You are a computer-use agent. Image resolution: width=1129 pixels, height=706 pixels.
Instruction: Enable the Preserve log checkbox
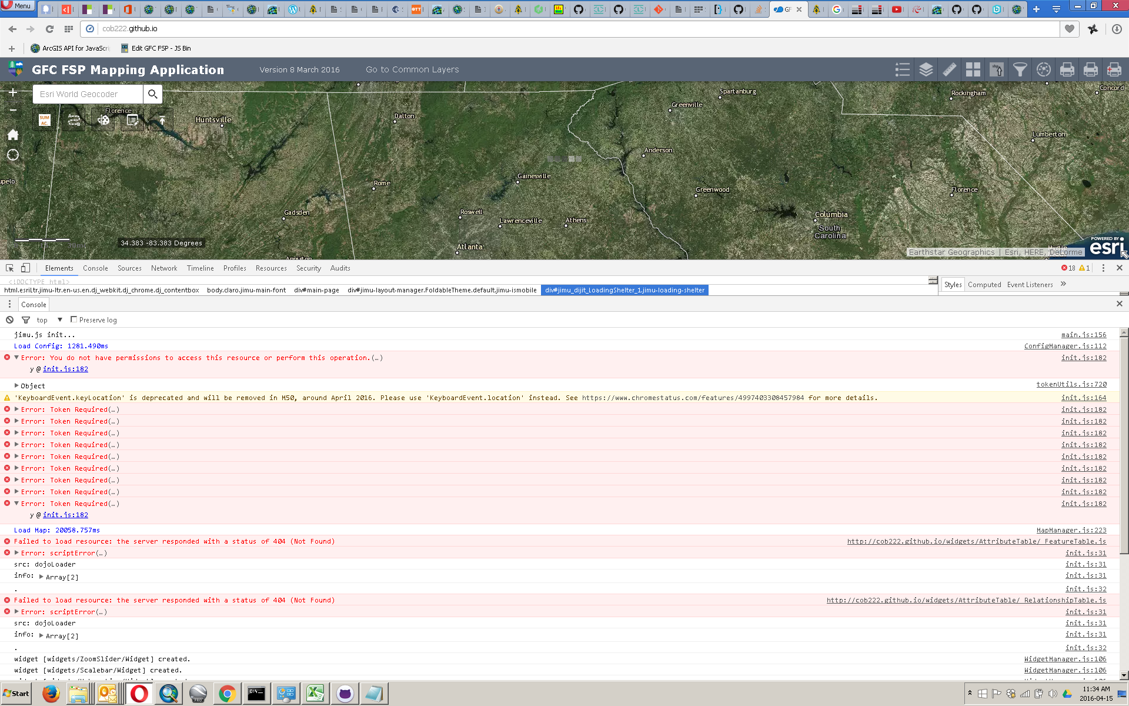pos(74,319)
